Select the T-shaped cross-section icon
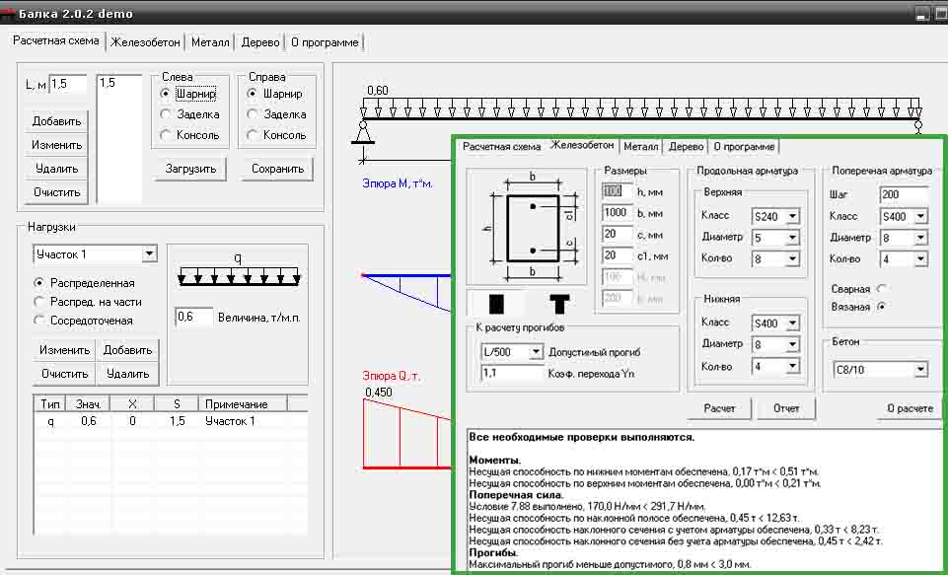Screen dimensions: 948x575 [x=559, y=303]
